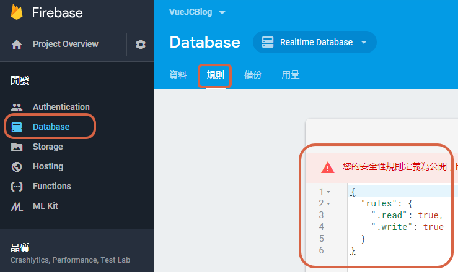Place cursor in the rules editor on line 5
The height and width of the screenshot is (272, 458).
click(403, 239)
